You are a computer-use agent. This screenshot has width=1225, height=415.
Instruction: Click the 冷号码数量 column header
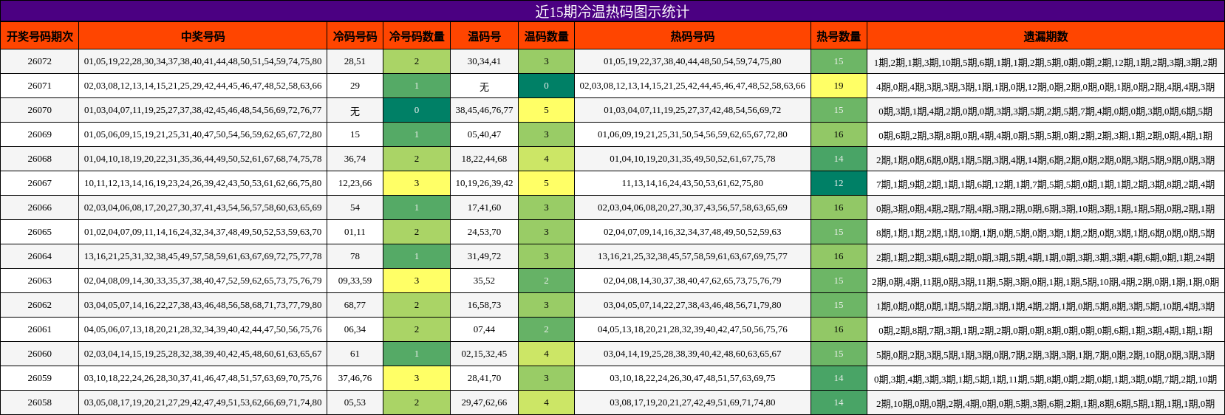point(417,36)
